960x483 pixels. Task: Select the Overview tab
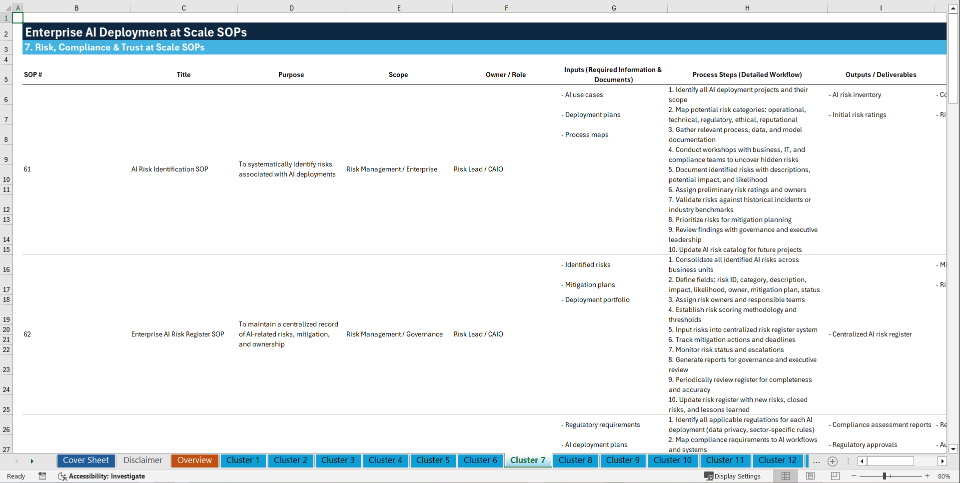click(194, 460)
